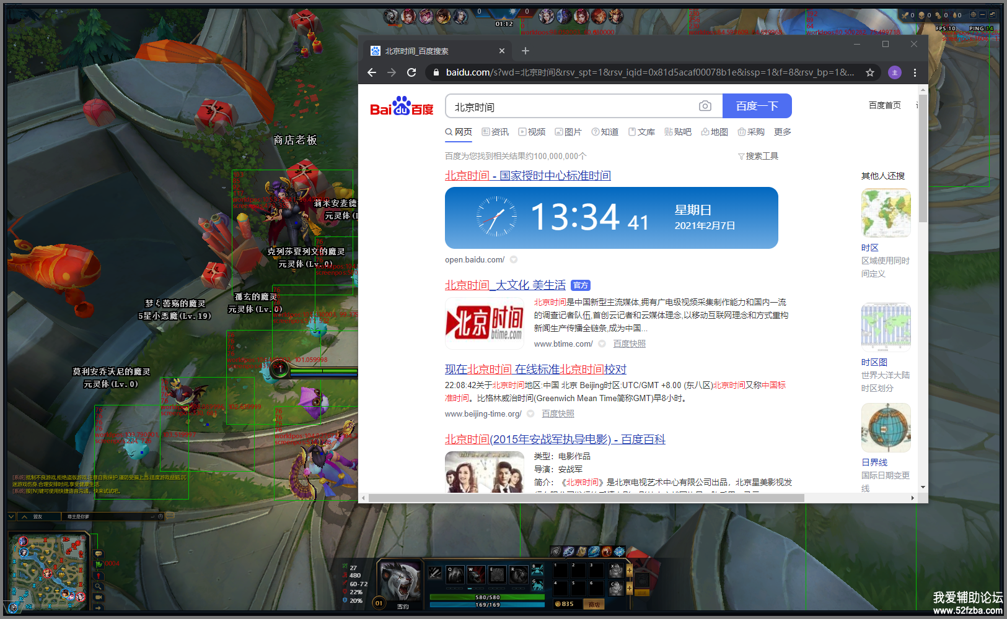
Task: Click the camera image-search icon in the search box
Action: click(x=705, y=106)
